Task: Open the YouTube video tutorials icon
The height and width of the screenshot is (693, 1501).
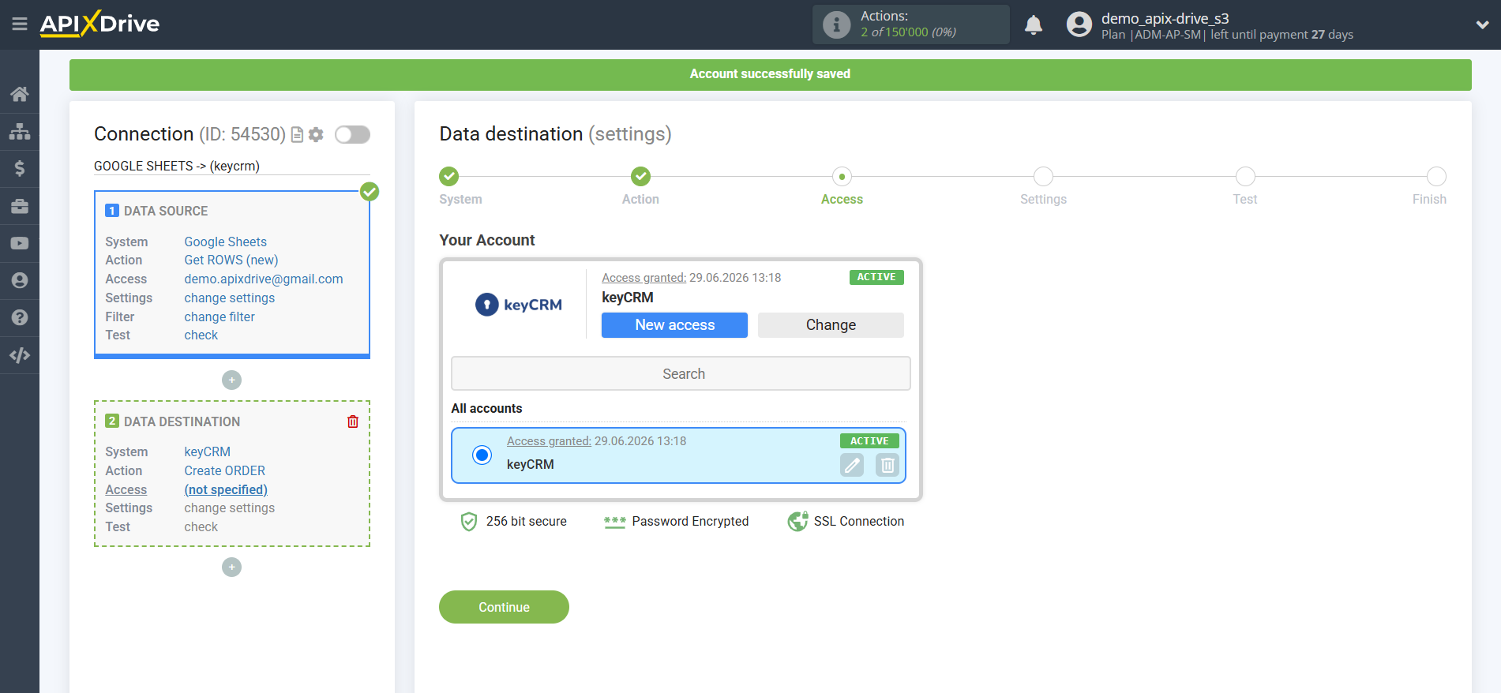Action: pyautogui.click(x=20, y=243)
